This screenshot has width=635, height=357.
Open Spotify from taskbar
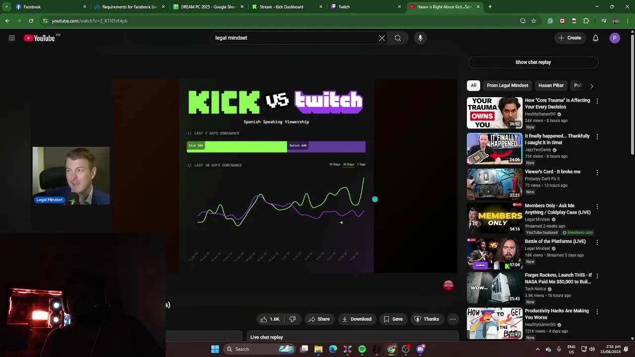[x=362, y=349]
